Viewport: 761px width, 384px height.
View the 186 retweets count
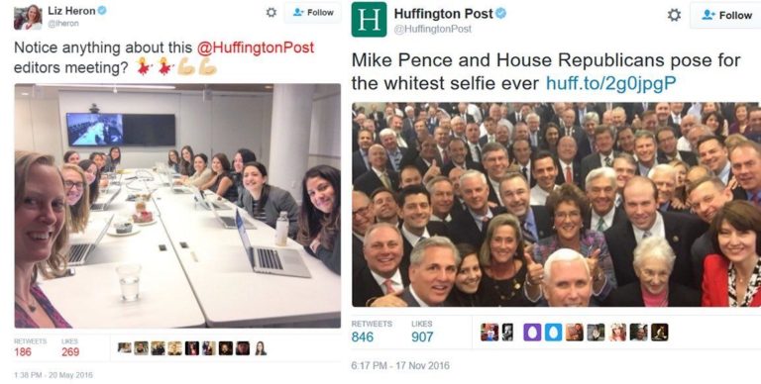click(x=23, y=352)
